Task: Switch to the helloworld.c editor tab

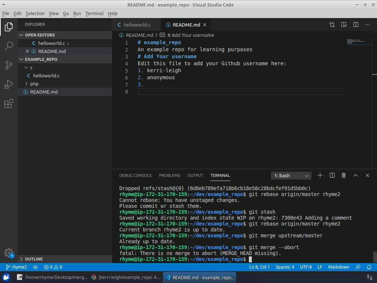Action: (137, 25)
